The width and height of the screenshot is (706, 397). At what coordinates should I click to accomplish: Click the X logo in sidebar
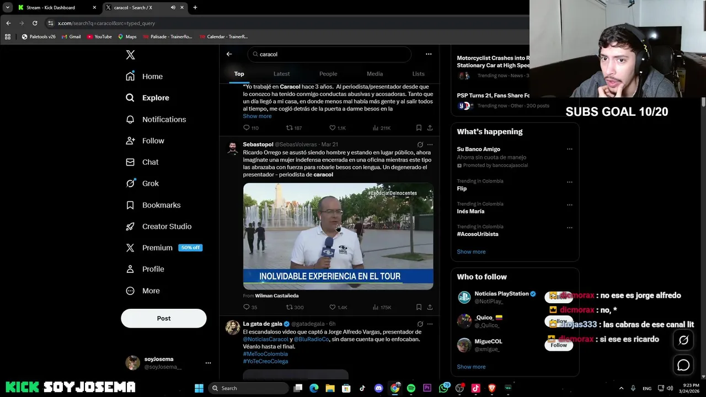point(130,55)
